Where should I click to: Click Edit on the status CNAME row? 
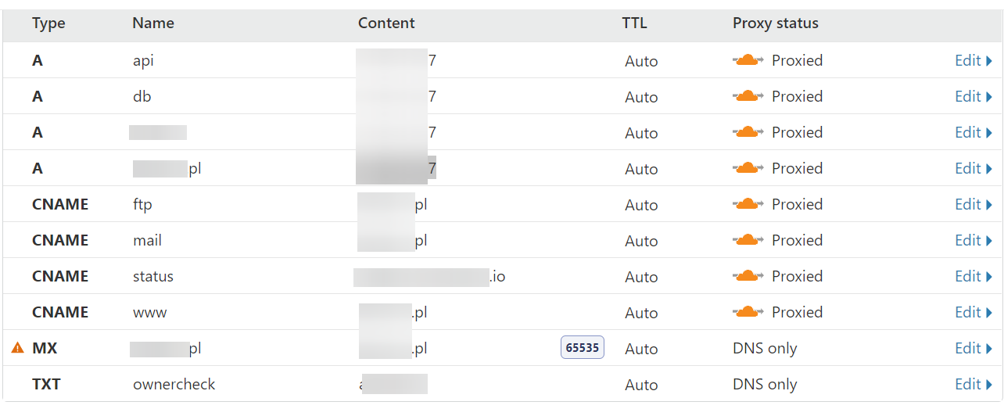pos(974,276)
